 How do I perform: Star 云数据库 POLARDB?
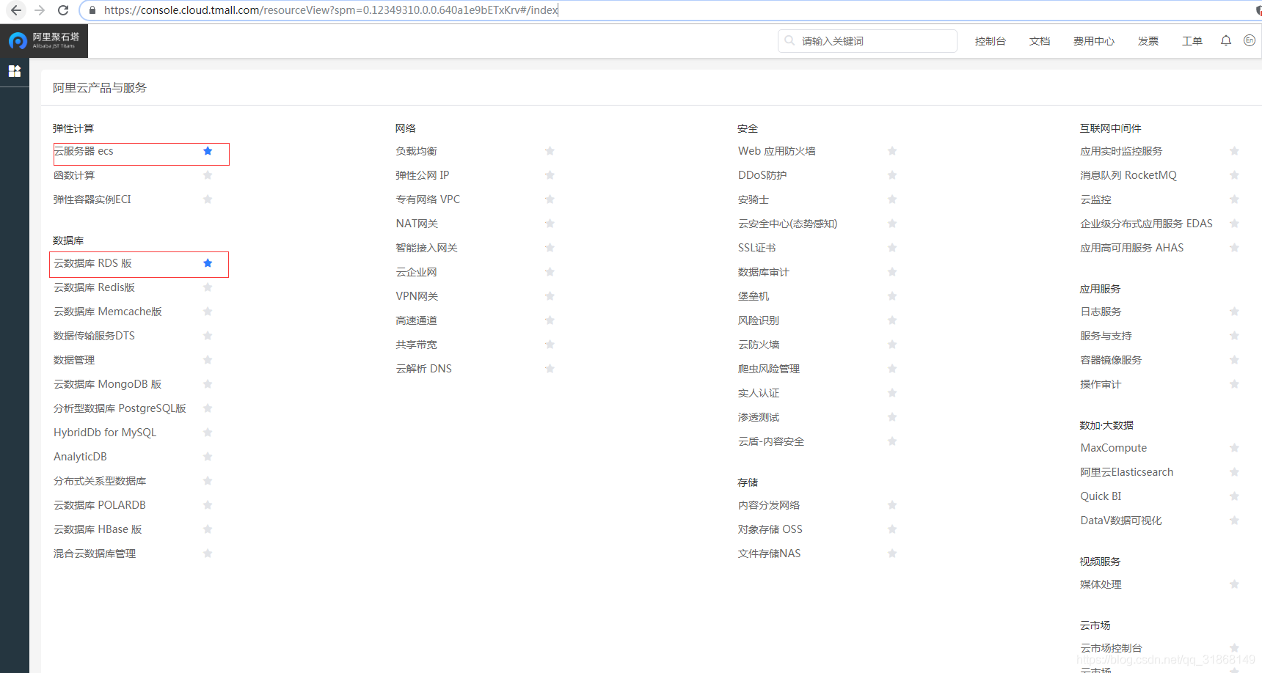(208, 505)
